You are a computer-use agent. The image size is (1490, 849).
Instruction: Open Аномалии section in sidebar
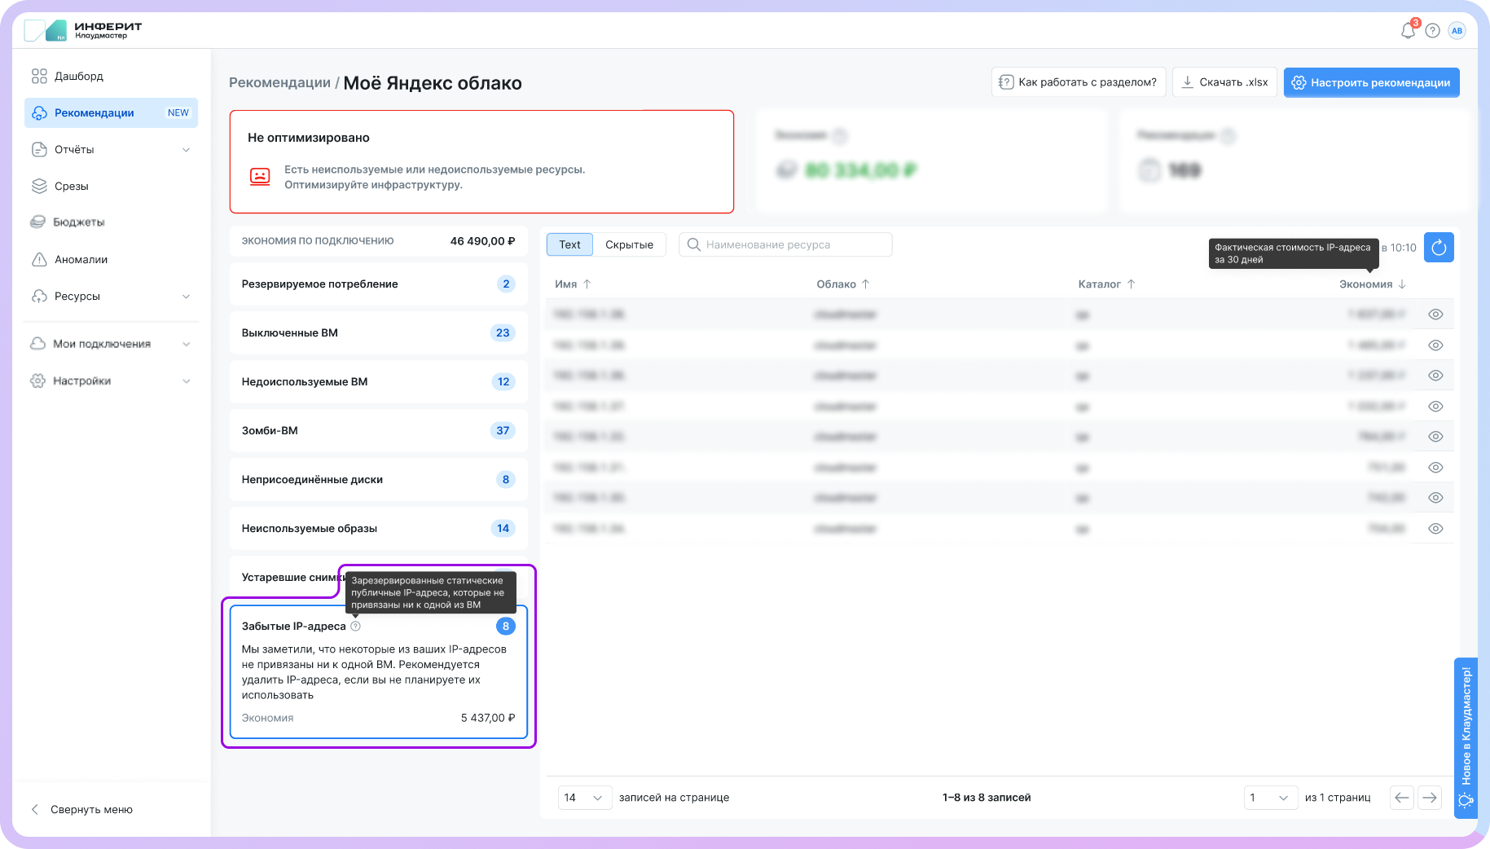81,260
